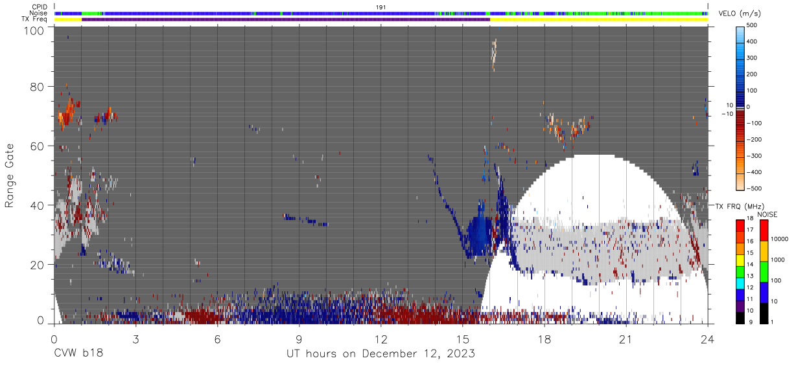Click the NOISE color scale bar
796x367 pixels.
[x=764, y=271]
